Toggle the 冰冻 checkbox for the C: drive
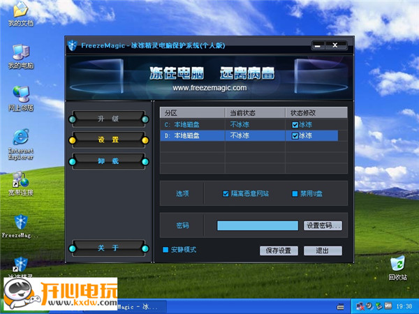Image resolution: width=419 pixels, height=314 pixels. click(295, 125)
